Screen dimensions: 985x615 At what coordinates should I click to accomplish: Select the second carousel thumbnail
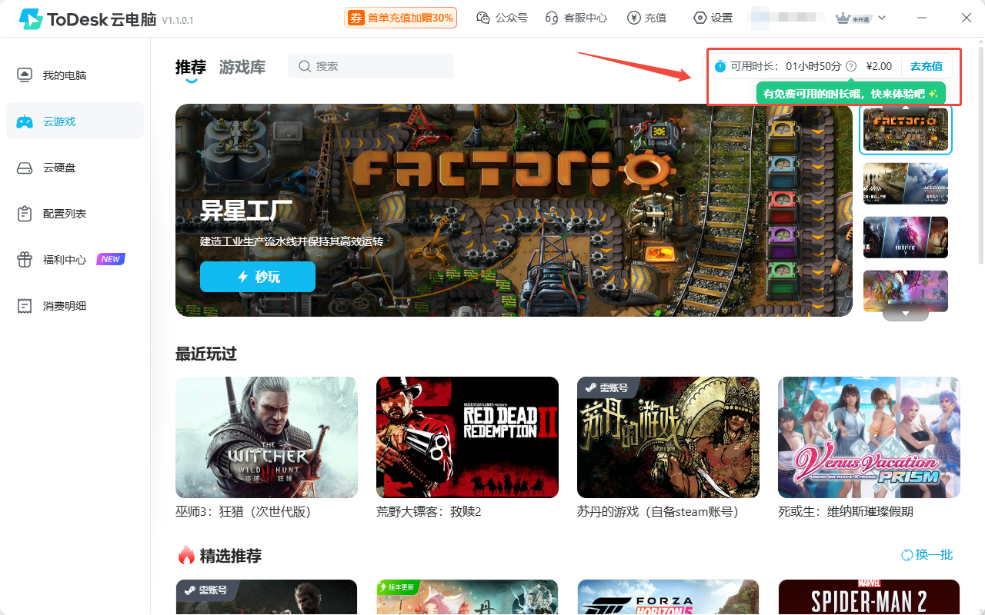coord(906,183)
